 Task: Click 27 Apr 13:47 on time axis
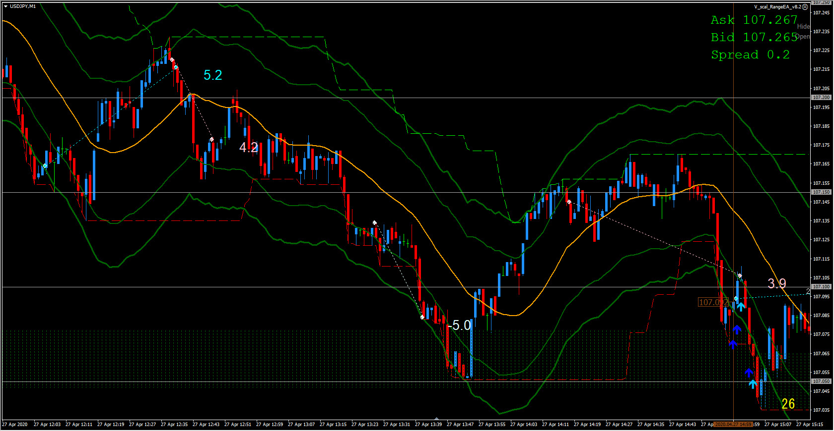[460, 425]
